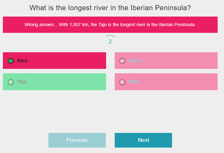The height and width of the screenshot is (153, 224).
Task: Select the Duero radio button
Action: click(x=122, y=61)
